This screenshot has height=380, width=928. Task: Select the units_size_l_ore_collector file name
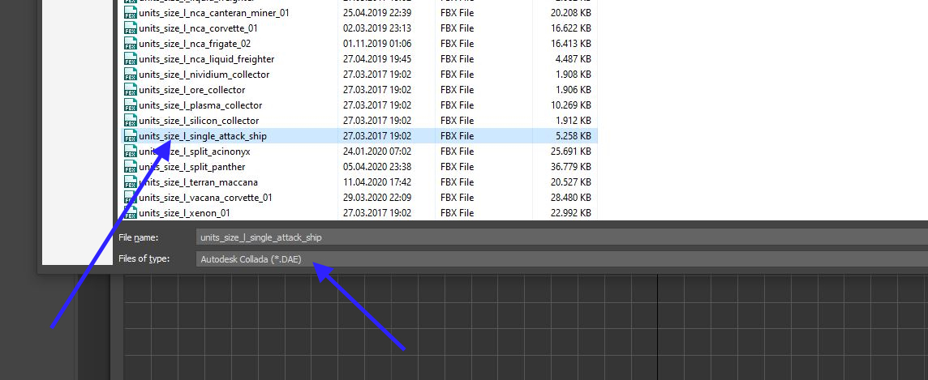191,90
